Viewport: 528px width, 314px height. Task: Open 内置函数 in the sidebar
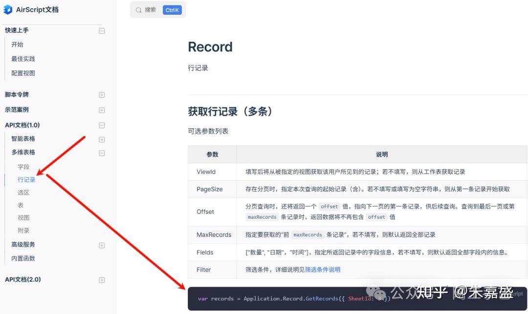(x=23, y=258)
